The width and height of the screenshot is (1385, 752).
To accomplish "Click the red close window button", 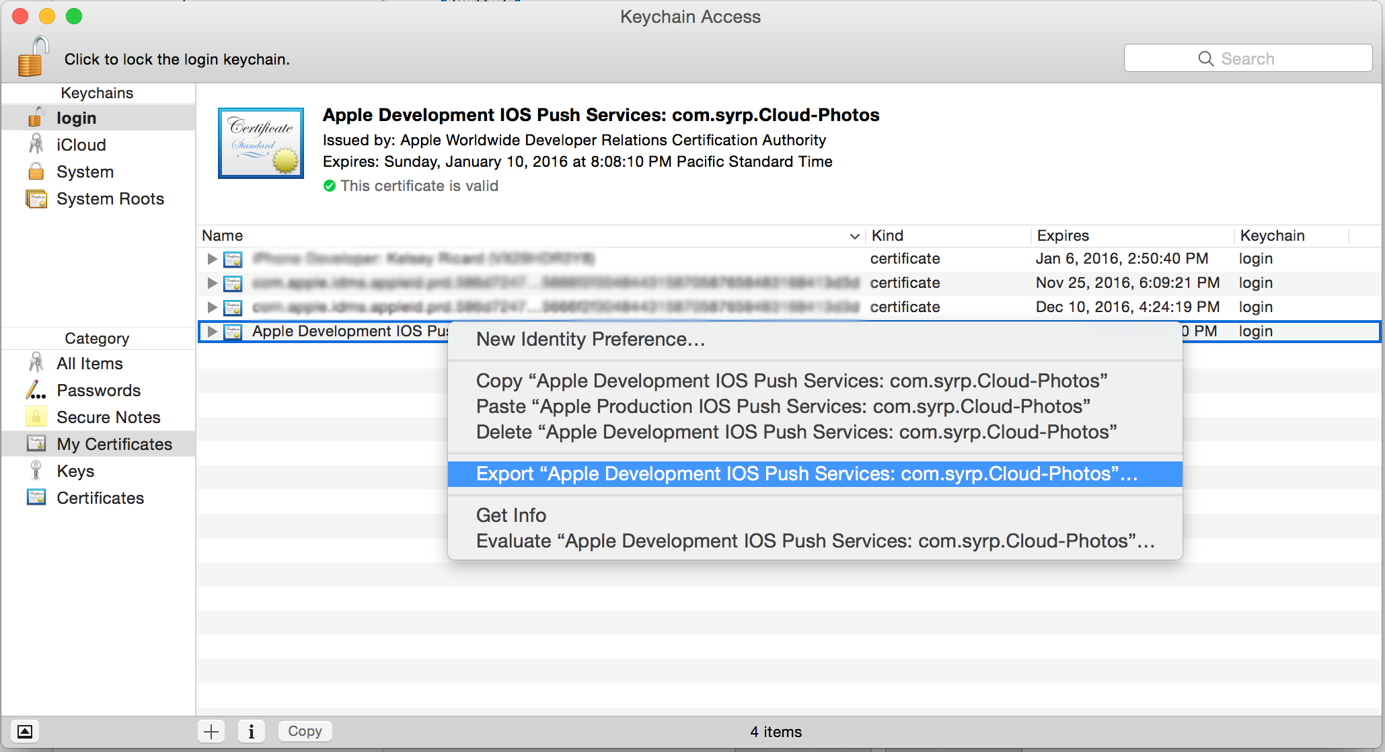I will point(20,16).
